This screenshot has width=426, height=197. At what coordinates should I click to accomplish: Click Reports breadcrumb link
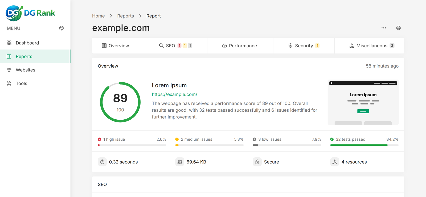(125, 16)
